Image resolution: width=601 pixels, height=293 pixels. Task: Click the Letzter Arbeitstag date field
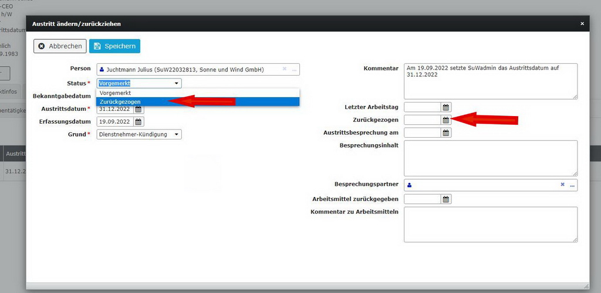pyautogui.click(x=423, y=107)
